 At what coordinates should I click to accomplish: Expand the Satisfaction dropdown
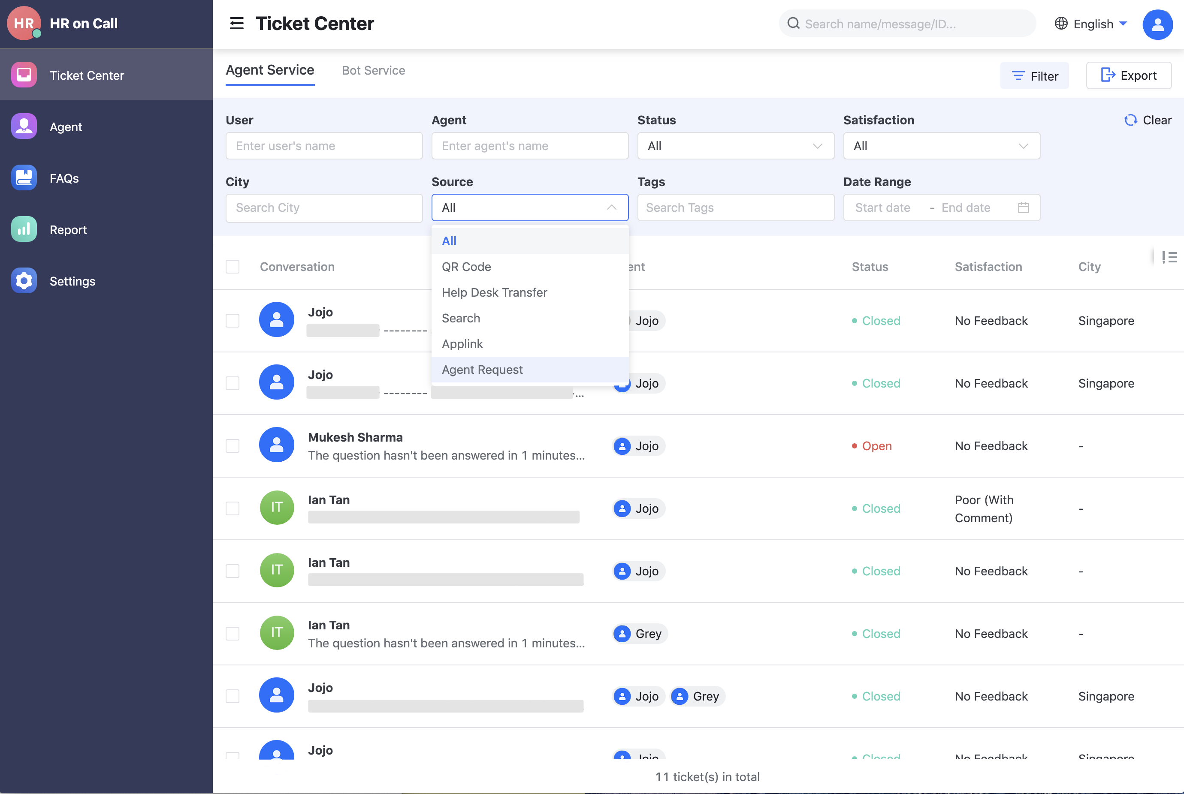pos(941,146)
